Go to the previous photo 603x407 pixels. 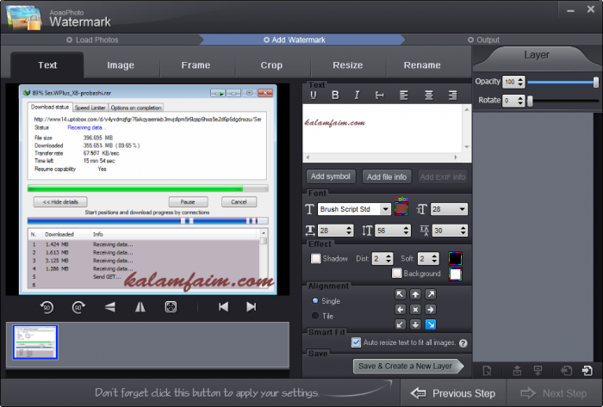coord(223,307)
